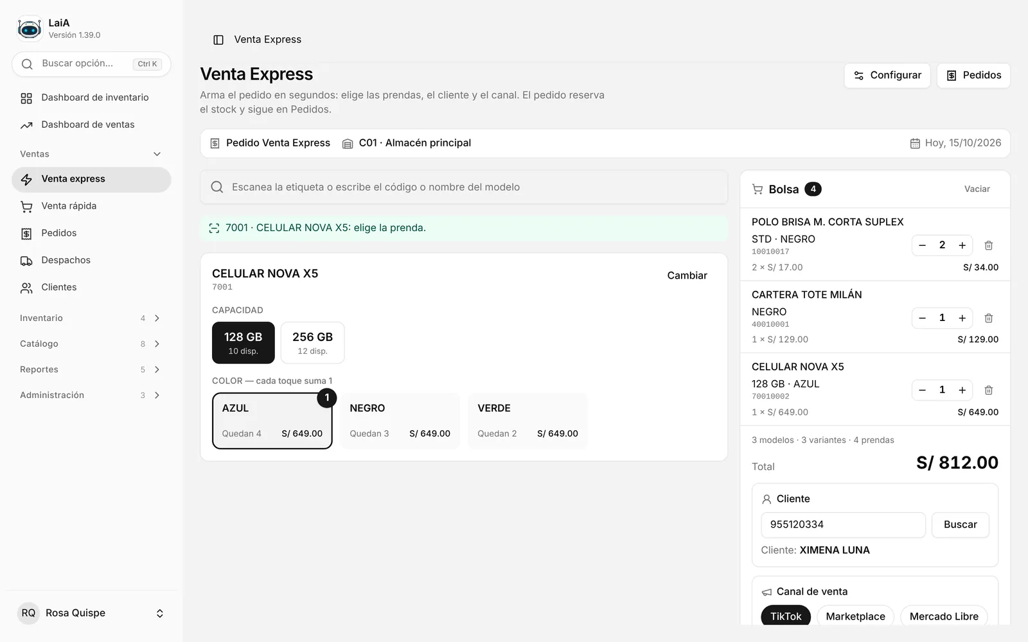
Task: Open Dashboard de inventario
Action: [91, 98]
